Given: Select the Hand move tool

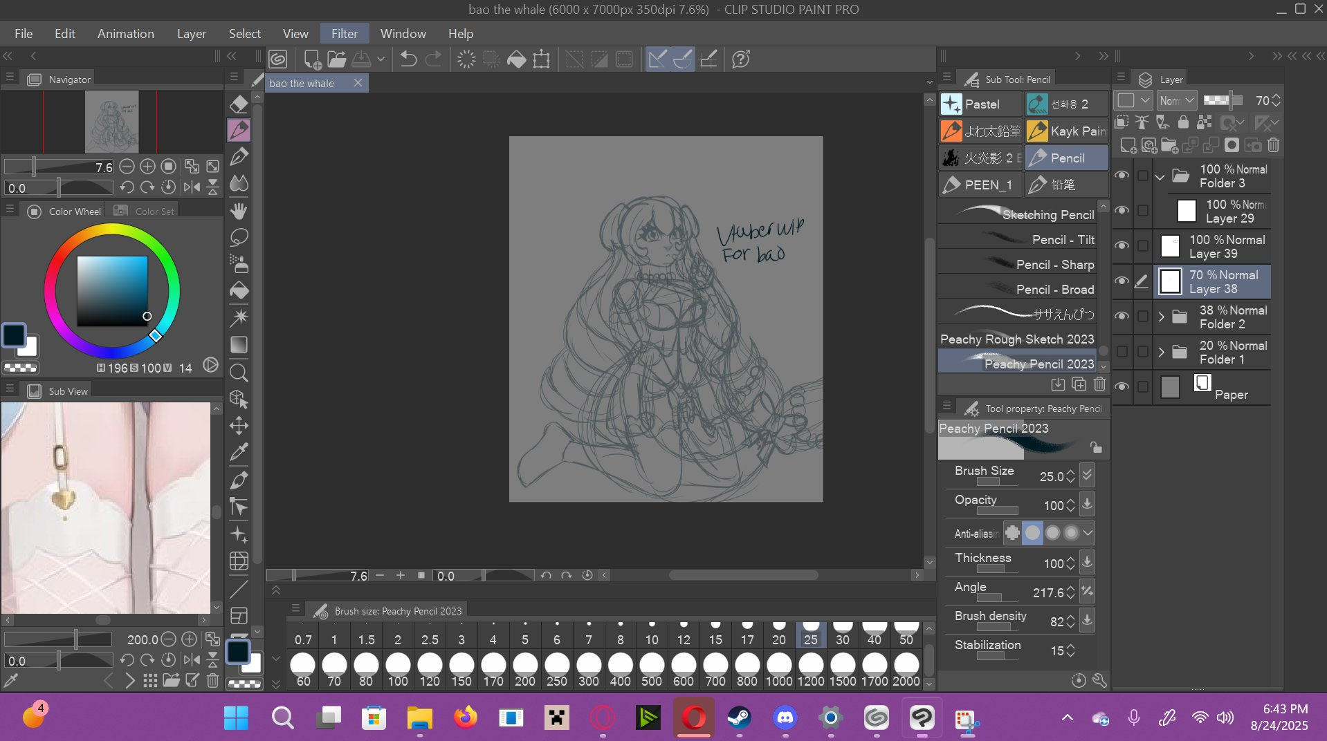Looking at the screenshot, I should (x=239, y=211).
